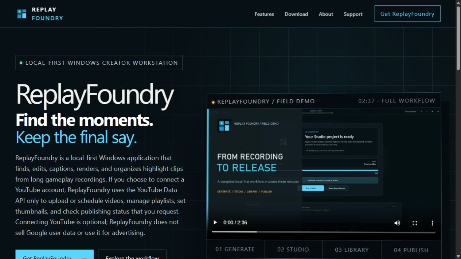Click the ReplayFoundry main heading
This screenshot has height=259, width=461.
pyautogui.click(x=95, y=95)
